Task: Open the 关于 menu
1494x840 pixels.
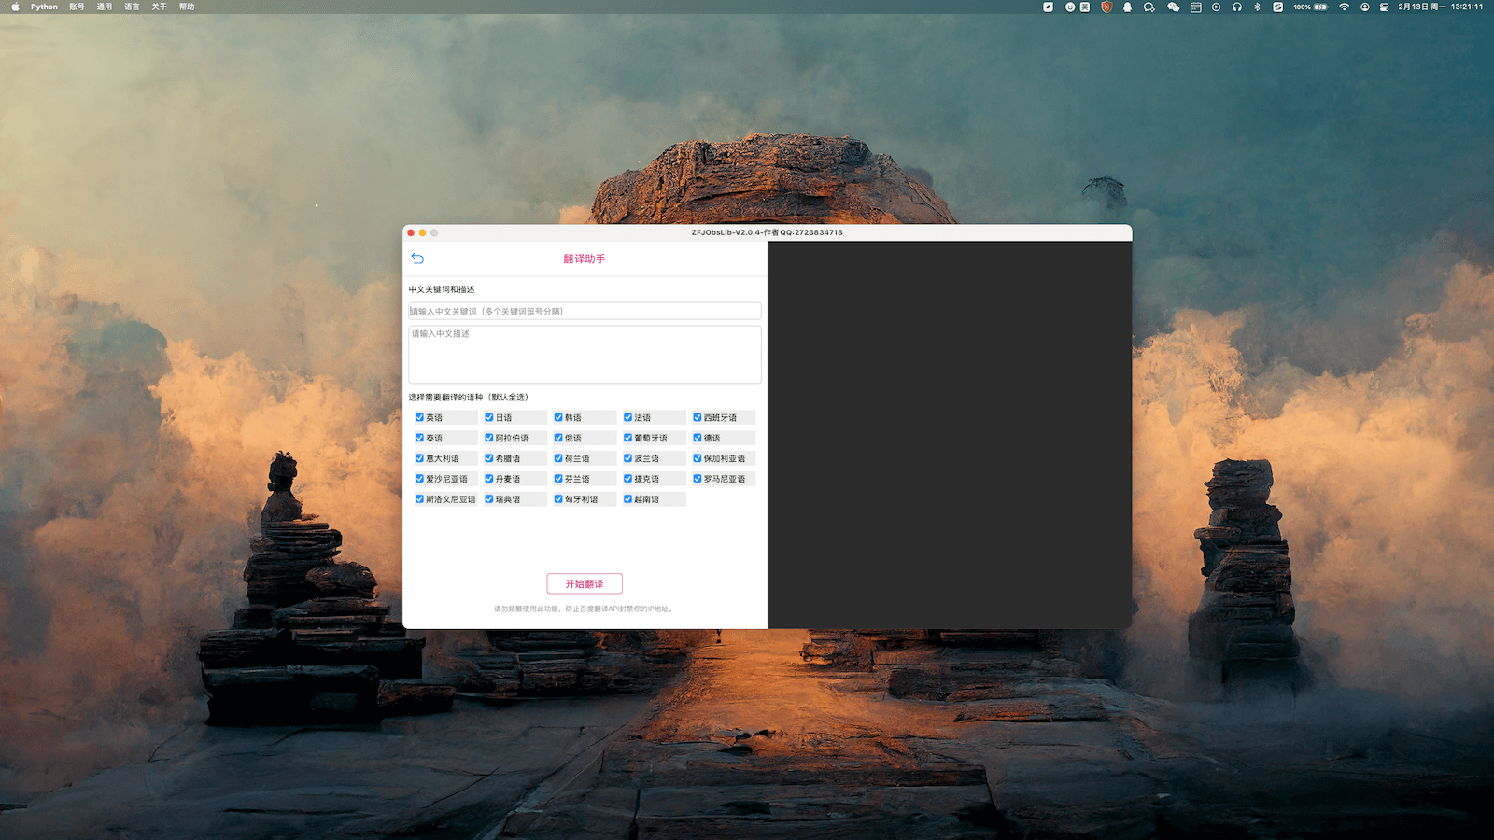Action: click(x=160, y=7)
